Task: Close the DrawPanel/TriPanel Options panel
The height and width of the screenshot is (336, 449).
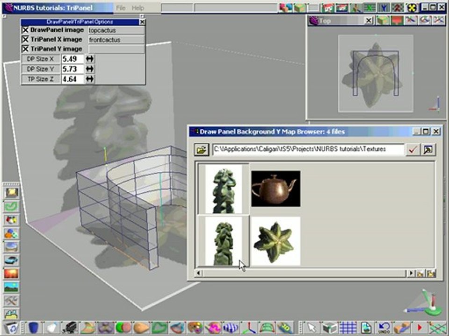Action: point(142,22)
